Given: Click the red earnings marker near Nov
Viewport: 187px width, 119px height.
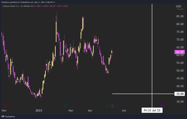Looking at the screenshot, I should [x=6, y=106].
